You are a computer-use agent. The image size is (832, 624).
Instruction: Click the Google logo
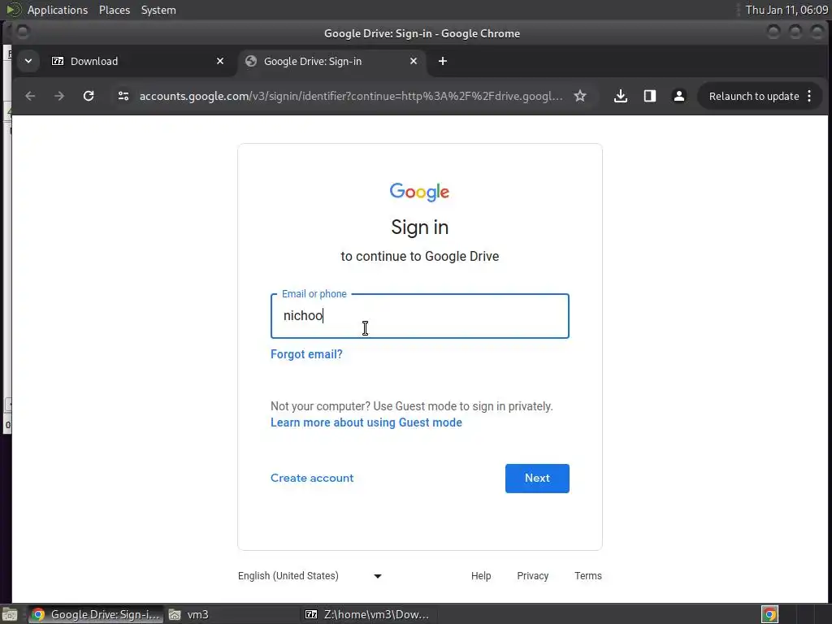(419, 192)
